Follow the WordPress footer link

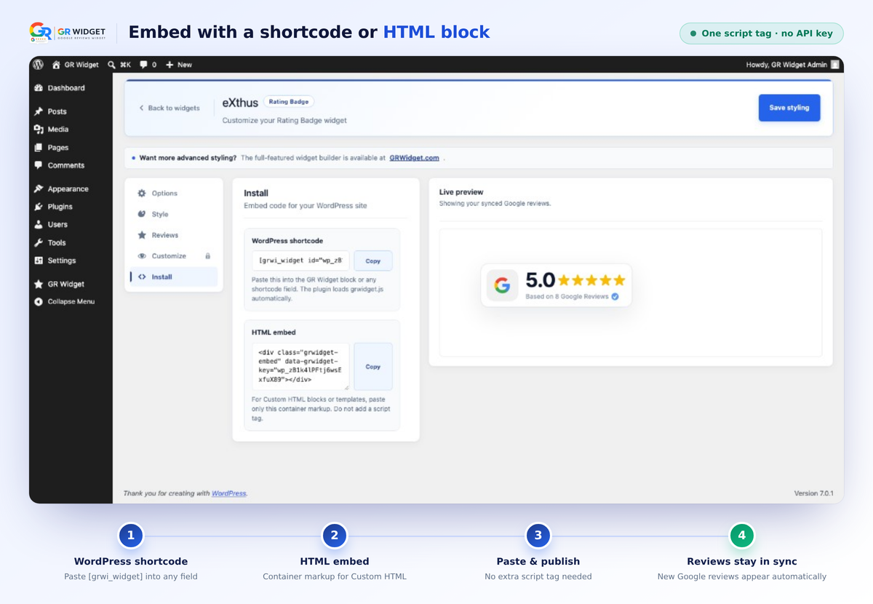point(228,493)
